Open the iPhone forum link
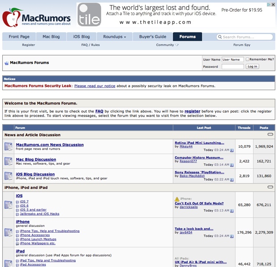Image resolution: width=277 pixels, height=267 pixels. point(23,221)
